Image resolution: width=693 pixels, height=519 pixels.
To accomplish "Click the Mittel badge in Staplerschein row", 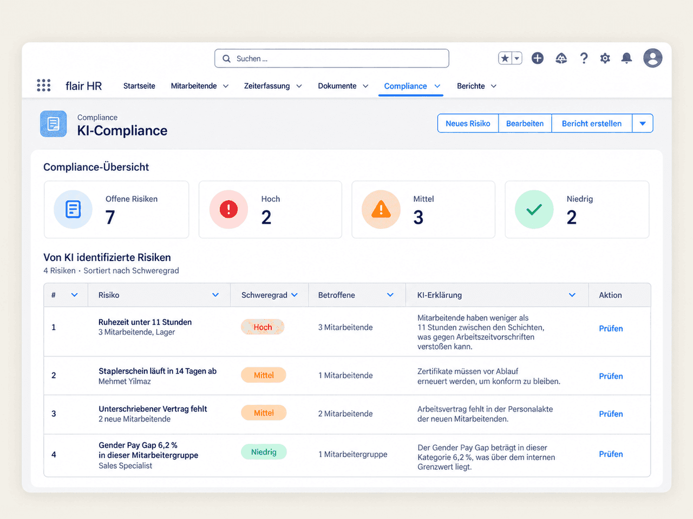I will click(x=264, y=375).
